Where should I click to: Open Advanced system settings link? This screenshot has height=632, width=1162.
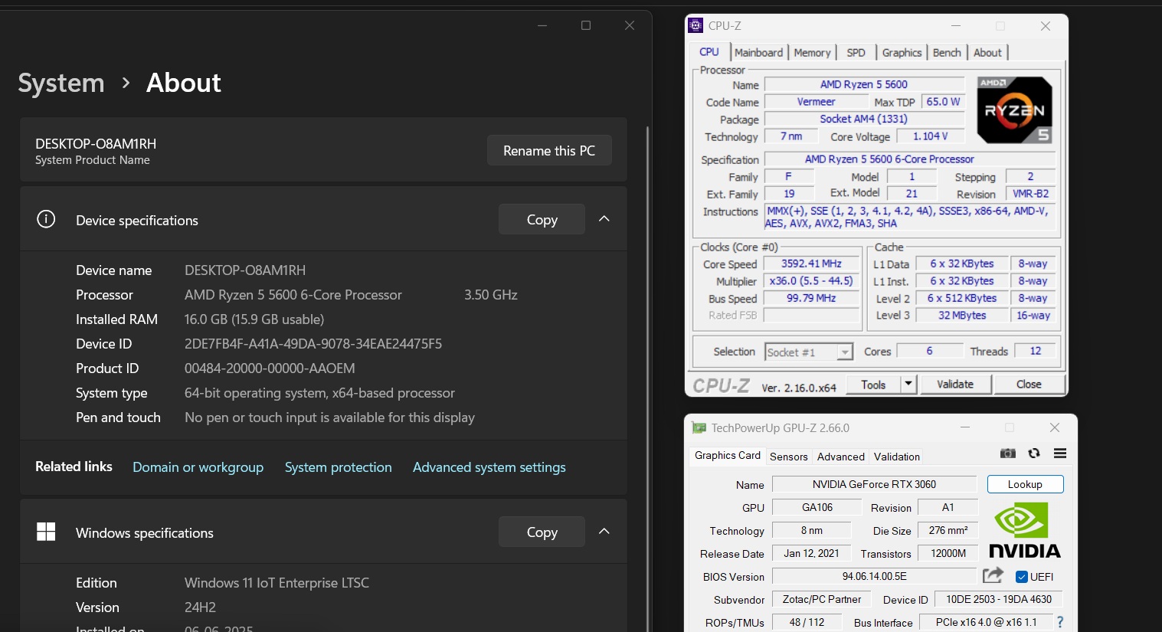[489, 467]
